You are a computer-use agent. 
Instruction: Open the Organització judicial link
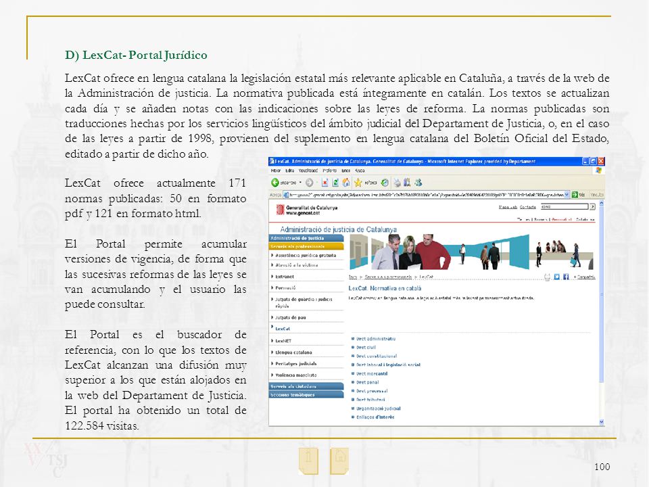[379, 409]
